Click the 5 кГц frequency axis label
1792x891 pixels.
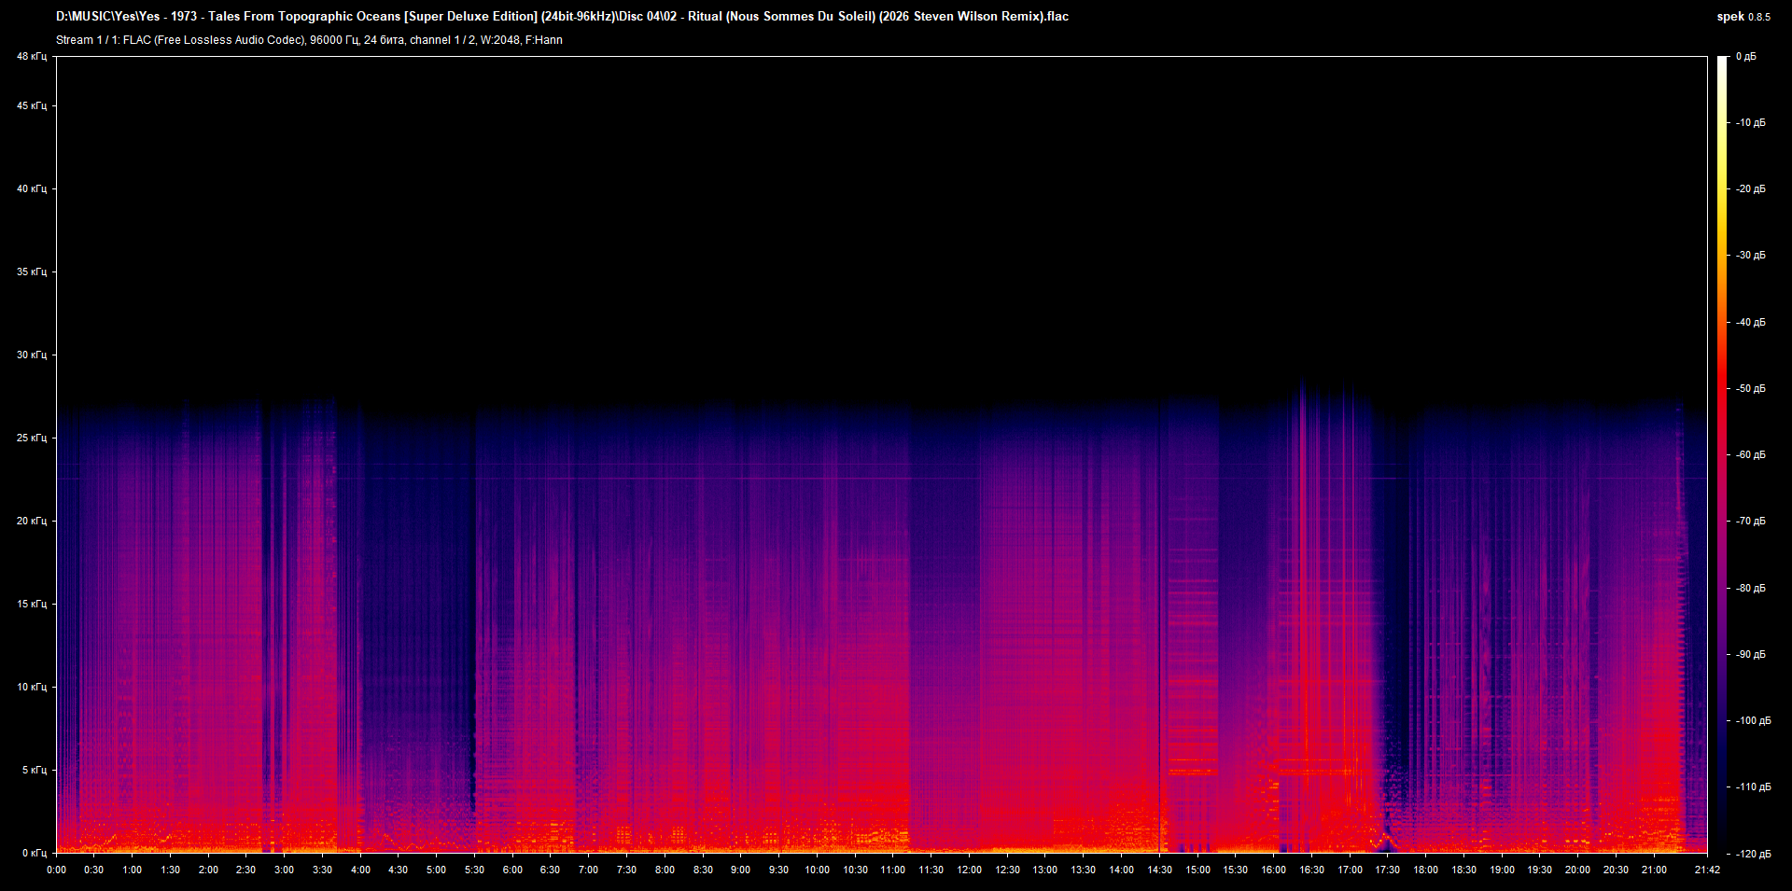point(35,770)
